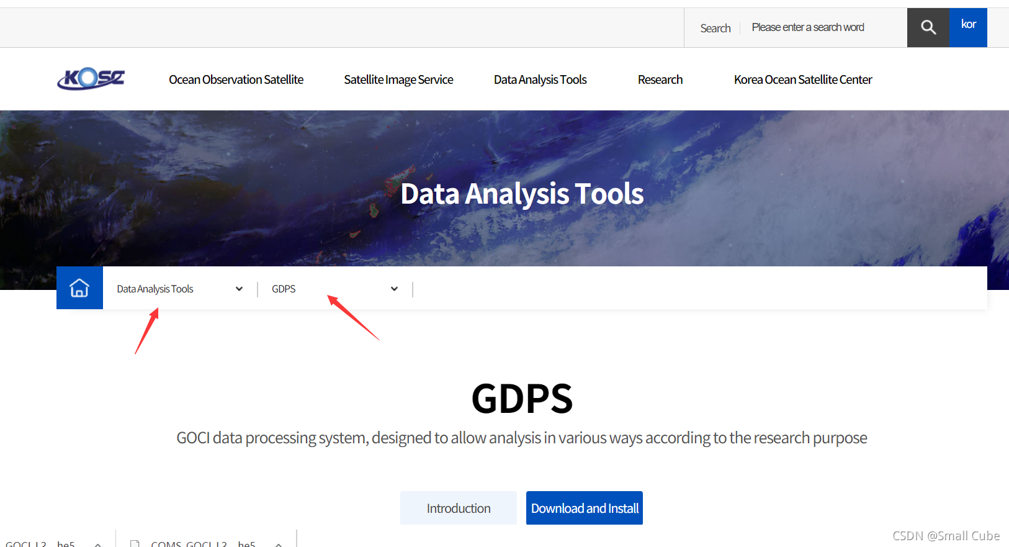Click the Search label in top bar
The image size is (1009, 547).
coord(715,28)
